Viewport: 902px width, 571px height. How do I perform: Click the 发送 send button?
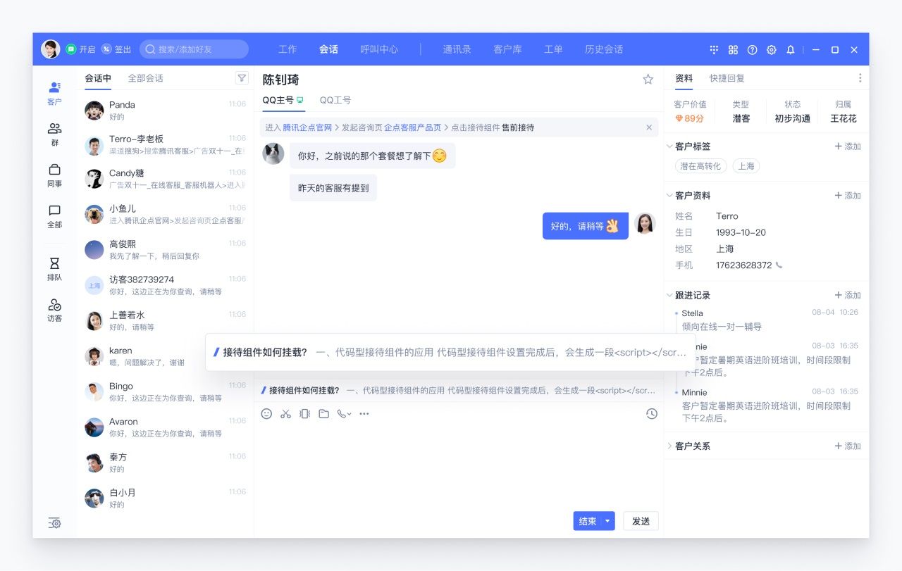[x=641, y=521]
